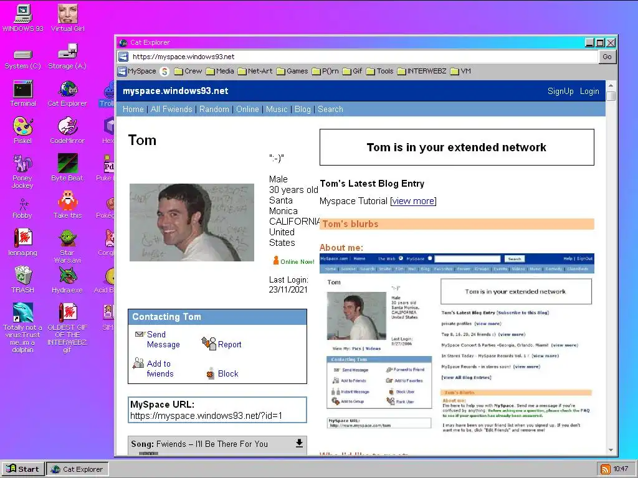Open the Poney Jockey icon
638x478 pixels.
pyautogui.click(x=22, y=172)
